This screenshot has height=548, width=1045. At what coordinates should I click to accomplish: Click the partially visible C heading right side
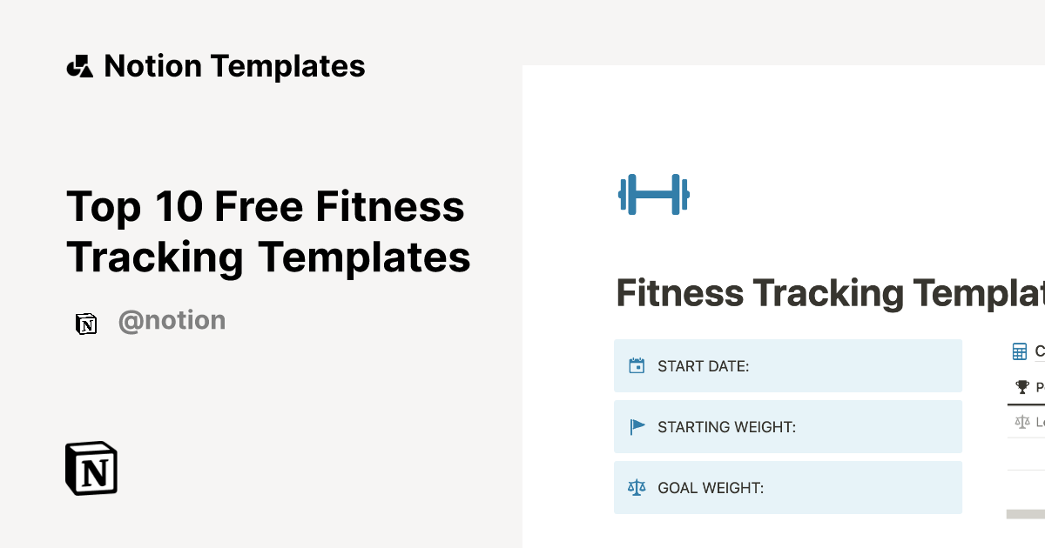1040,351
